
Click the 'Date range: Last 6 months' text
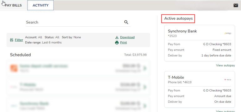(43, 43)
